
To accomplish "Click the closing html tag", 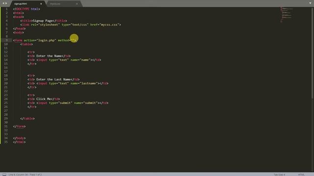I will [x=20, y=142].
